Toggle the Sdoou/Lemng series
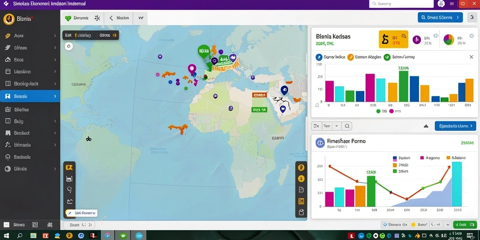 point(399,57)
